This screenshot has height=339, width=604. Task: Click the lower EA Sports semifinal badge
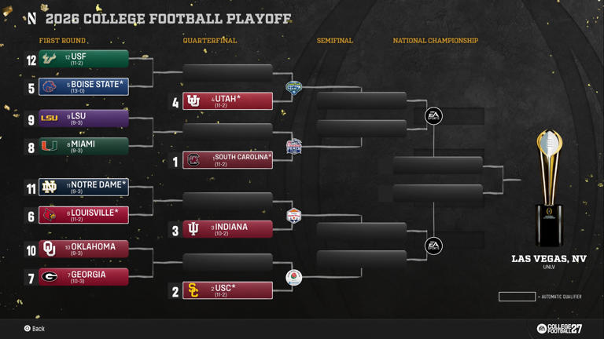click(x=433, y=246)
